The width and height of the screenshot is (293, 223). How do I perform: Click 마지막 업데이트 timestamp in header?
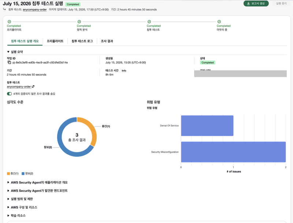point(79,10)
